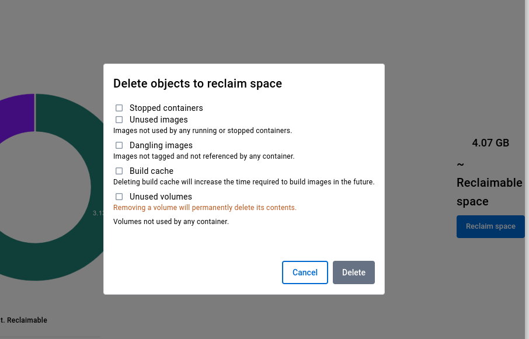Screen dimensions: 529x339
Task: Click the dialog title 'Delete objects to reclaim space'
Action: click(197, 83)
